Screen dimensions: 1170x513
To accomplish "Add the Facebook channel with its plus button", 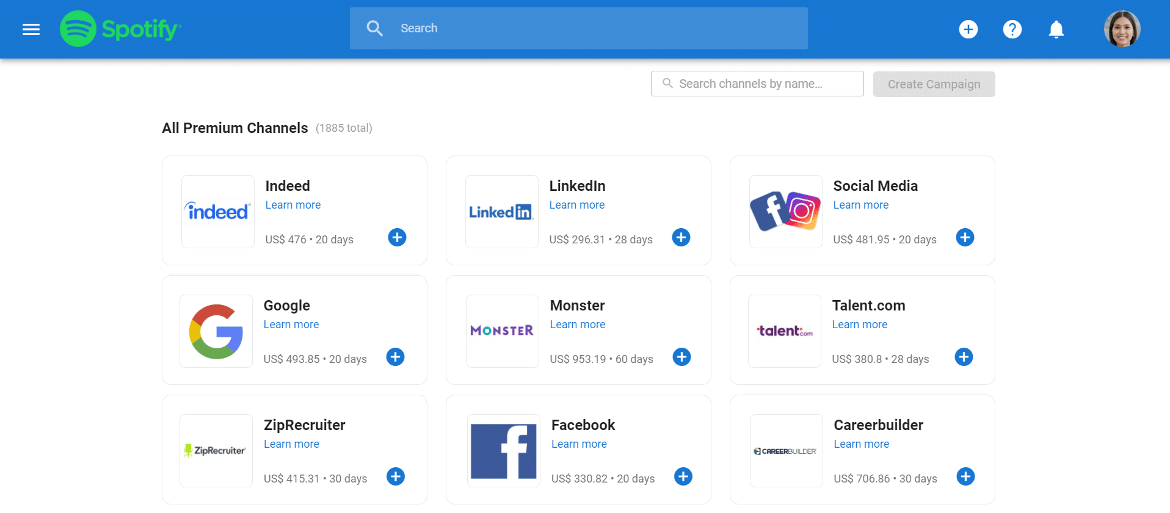I will pos(683,476).
